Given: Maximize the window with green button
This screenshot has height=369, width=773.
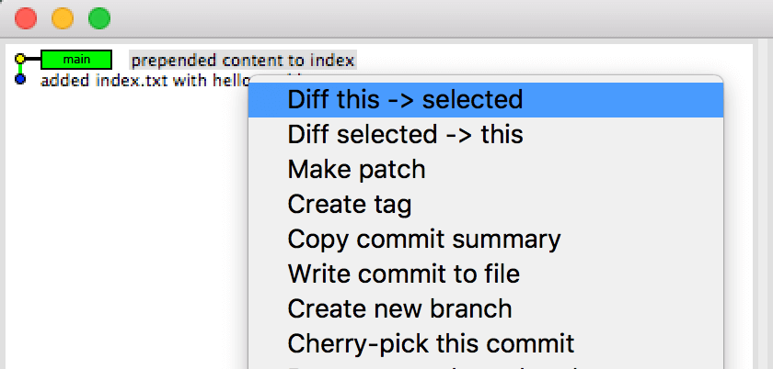Looking at the screenshot, I should (98, 17).
